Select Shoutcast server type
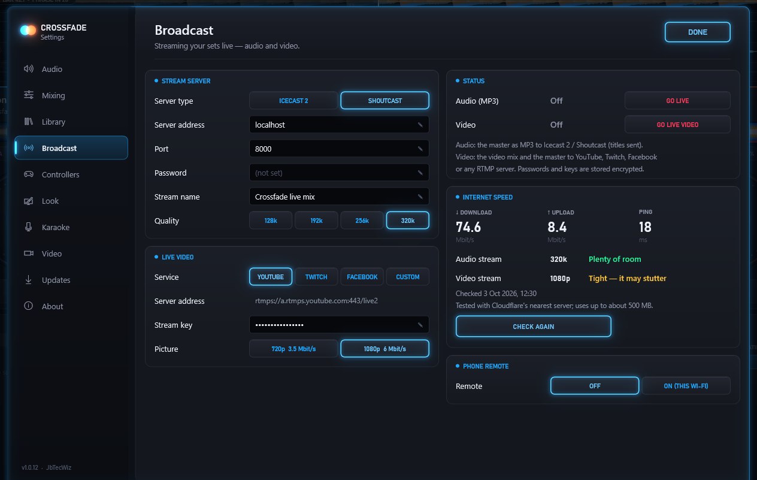757x480 pixels. tap(385, 101)
